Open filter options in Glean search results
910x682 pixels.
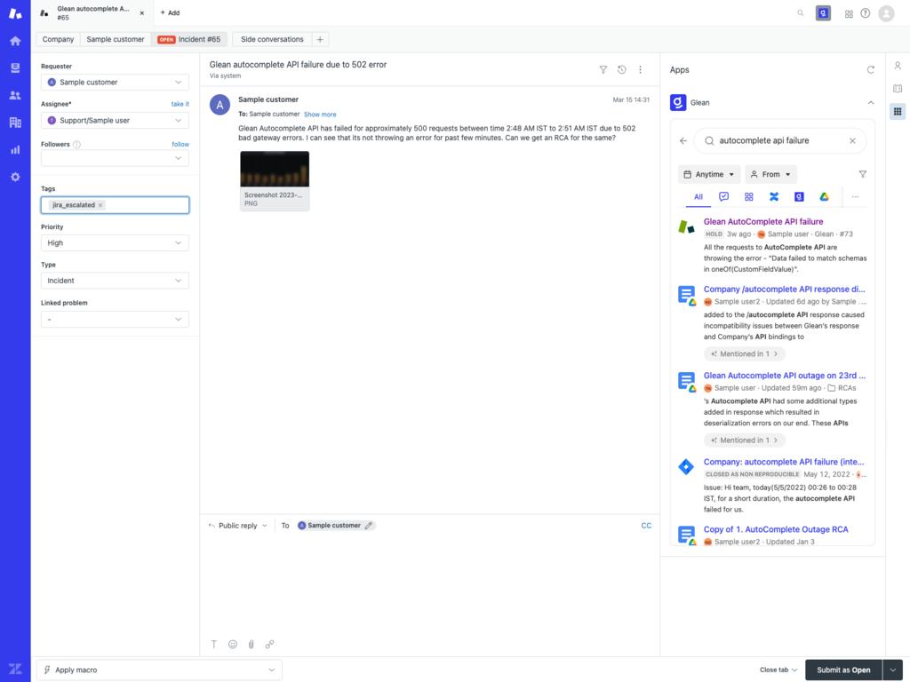point(862,174)
